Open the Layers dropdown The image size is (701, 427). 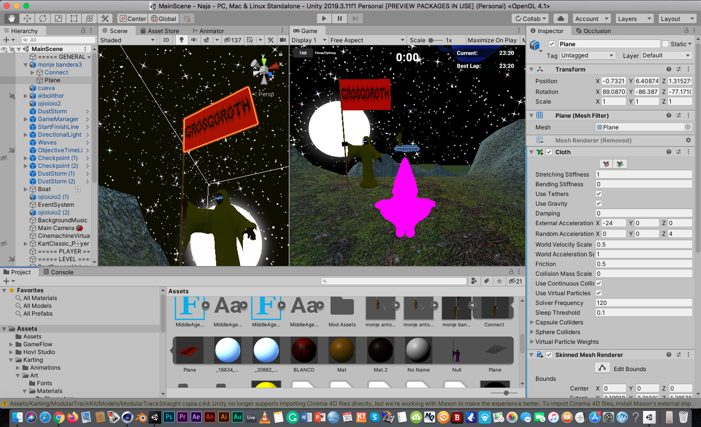tap(634, 18)
